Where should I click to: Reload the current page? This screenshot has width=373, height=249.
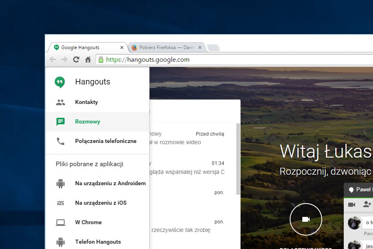(76, 59)
